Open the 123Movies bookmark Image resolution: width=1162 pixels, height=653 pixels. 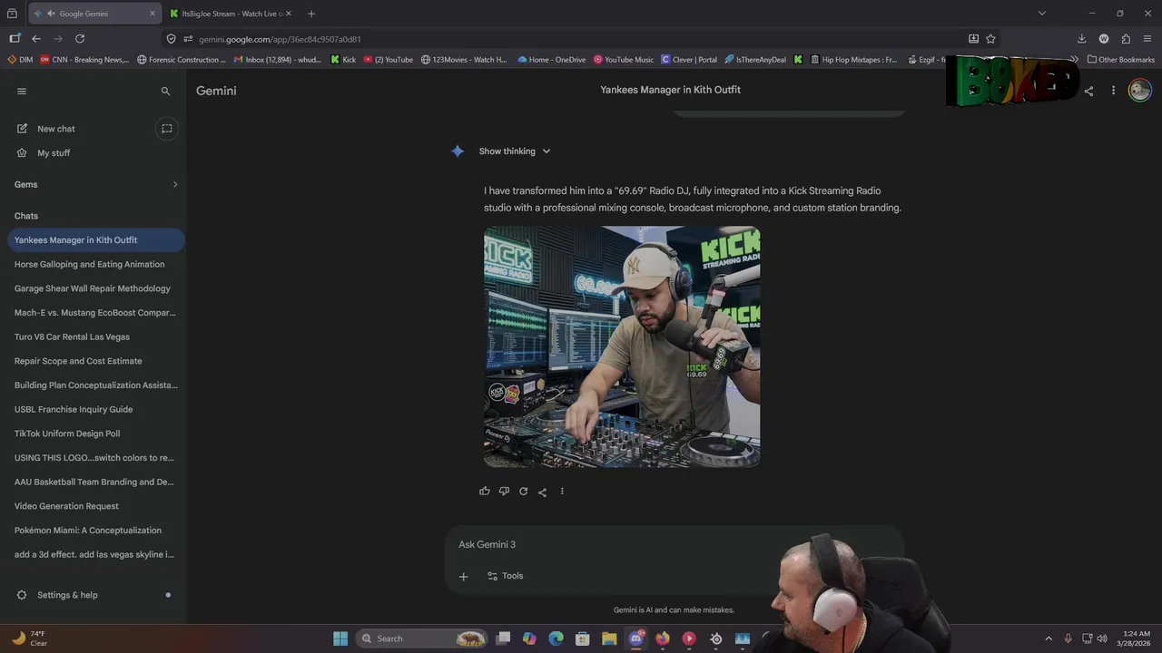464,60
